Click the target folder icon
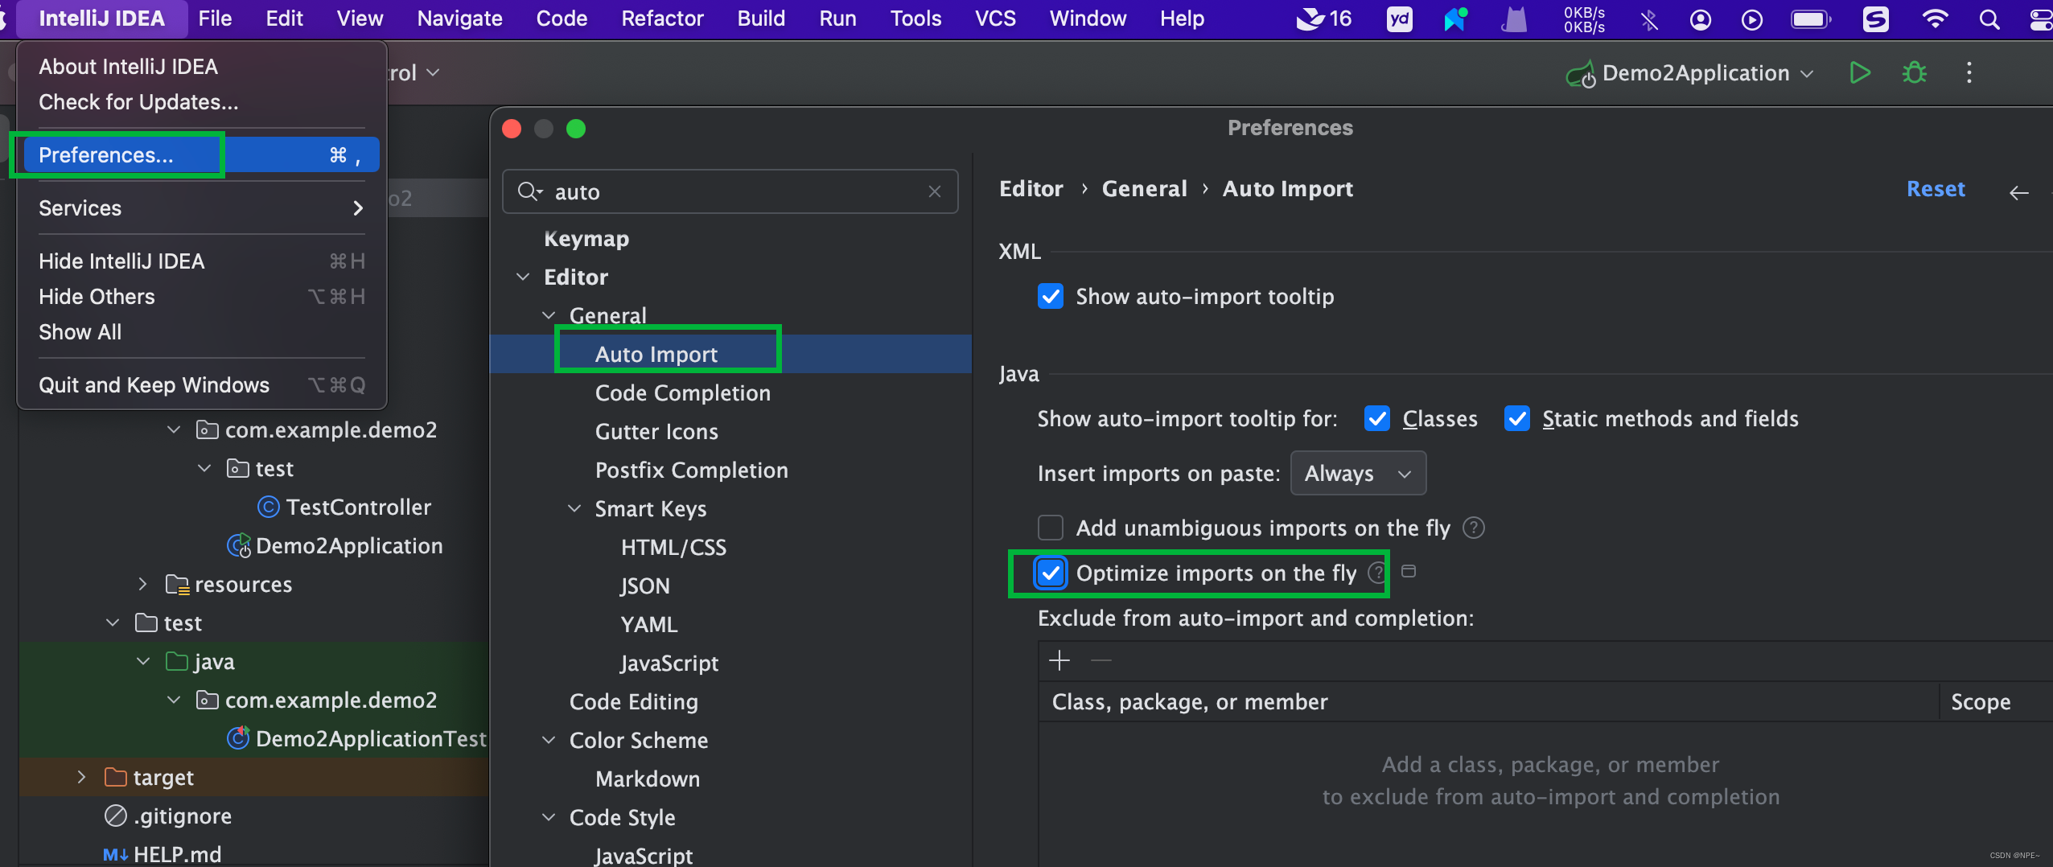Image resolution: width=2053 pixels, height=867 pixels. 116,777
